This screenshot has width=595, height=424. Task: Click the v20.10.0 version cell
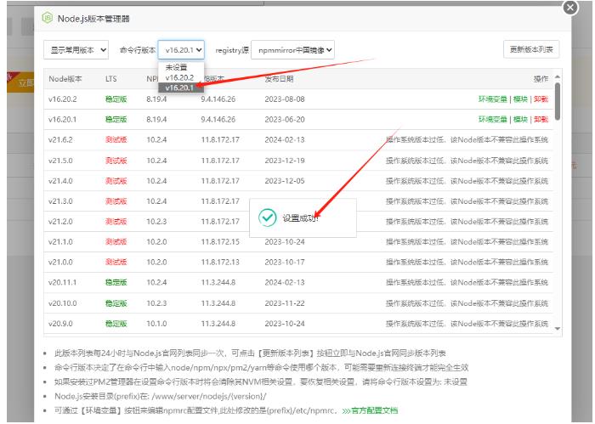coord(63,303)
